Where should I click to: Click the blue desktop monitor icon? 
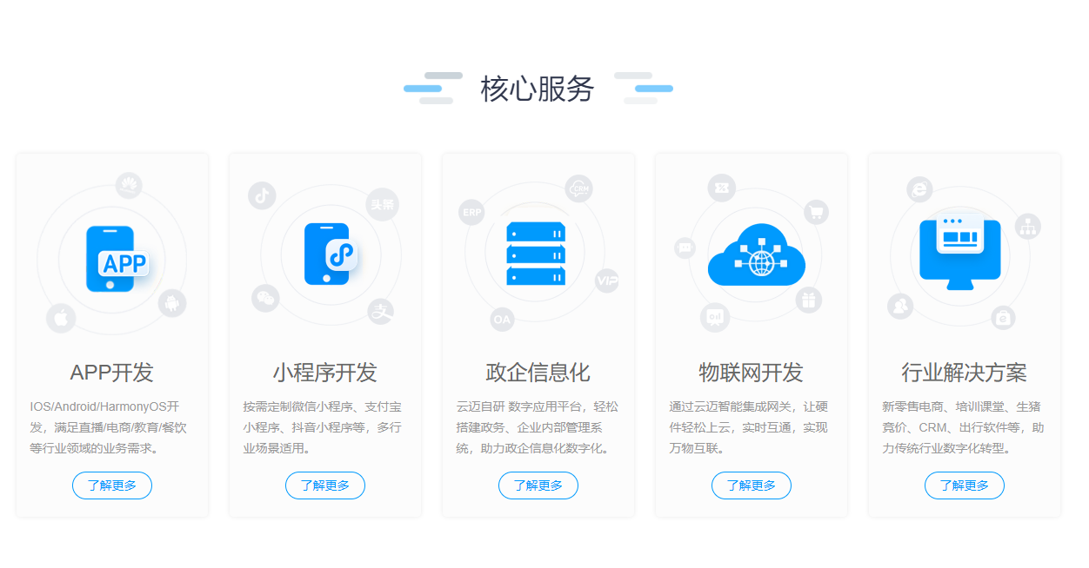pyautogui.click(x=960, y=252)
